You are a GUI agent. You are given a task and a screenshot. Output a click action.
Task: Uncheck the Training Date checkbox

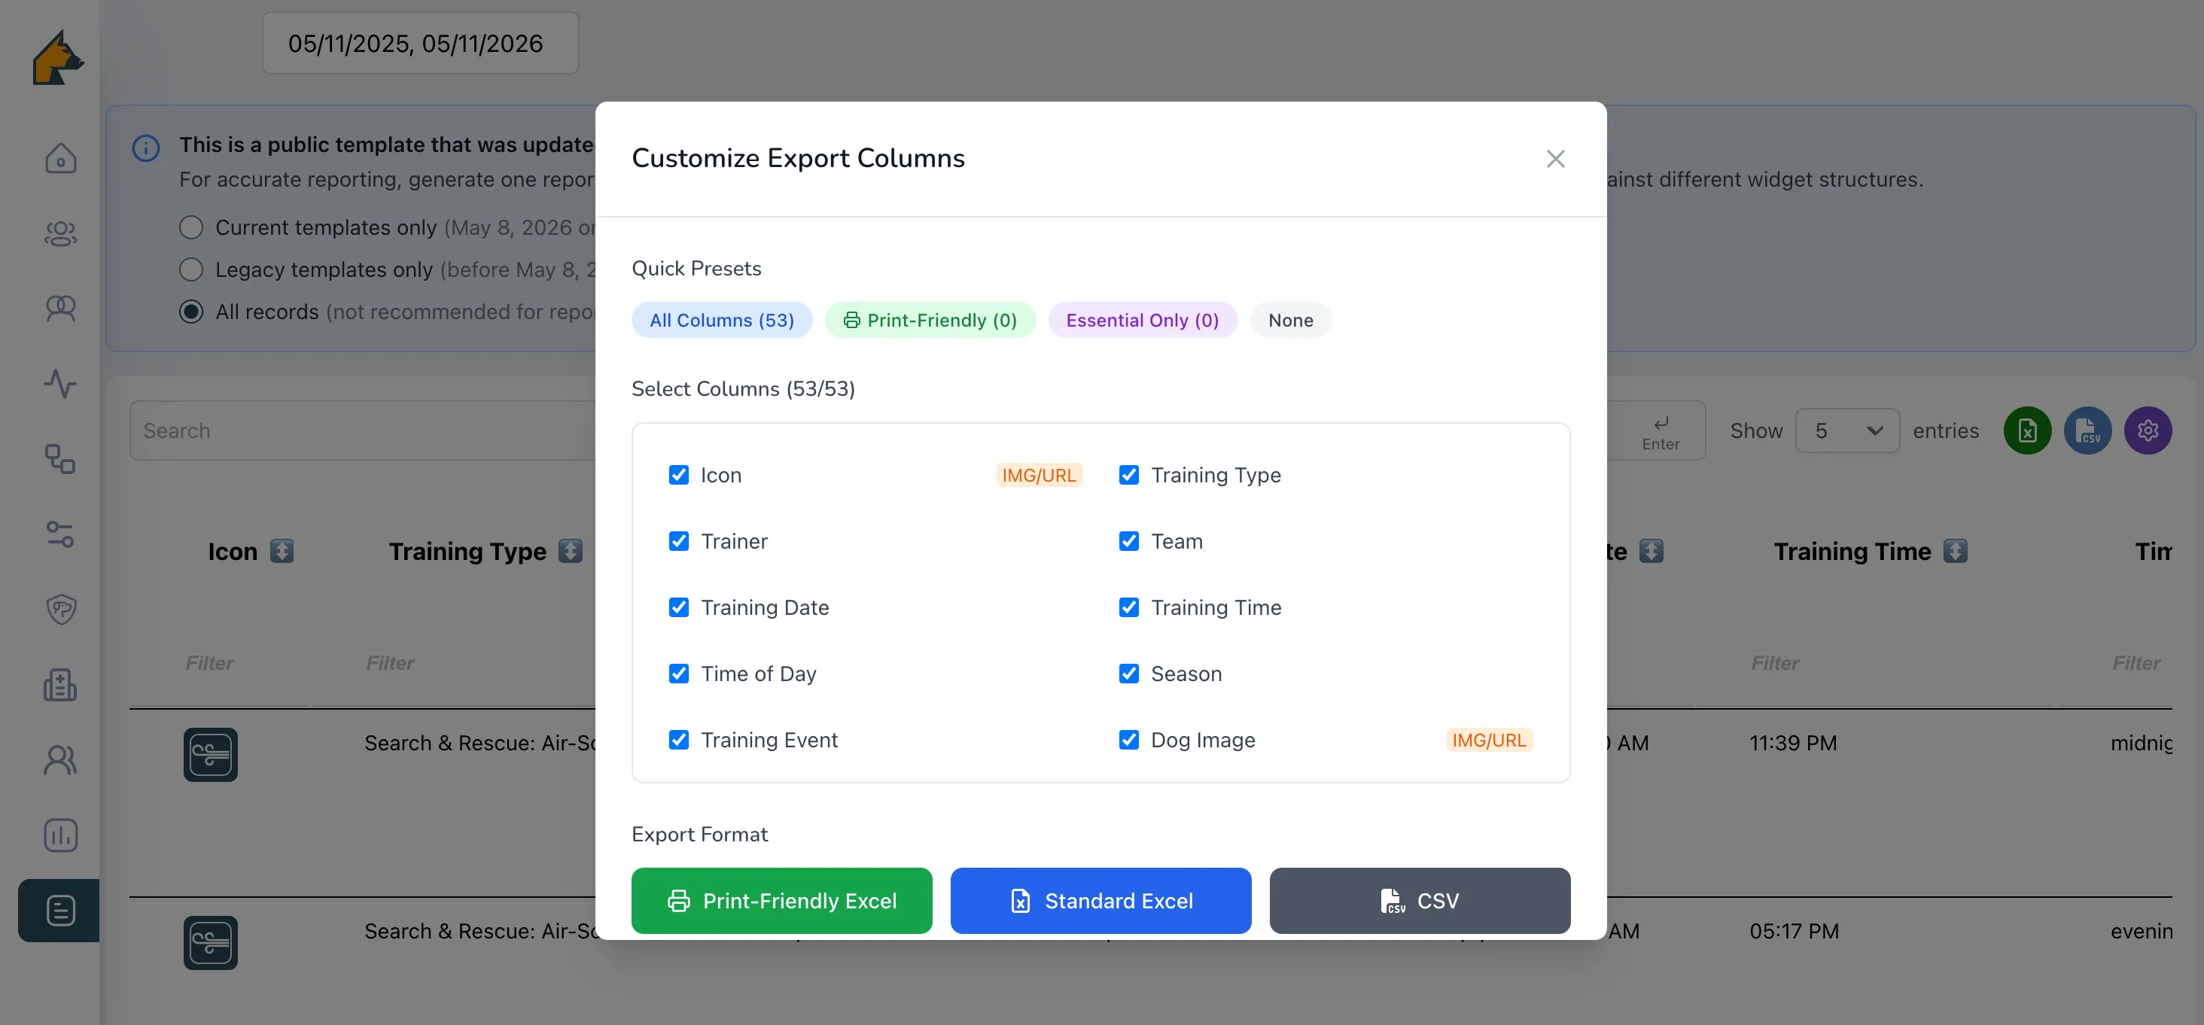(677, 607)
